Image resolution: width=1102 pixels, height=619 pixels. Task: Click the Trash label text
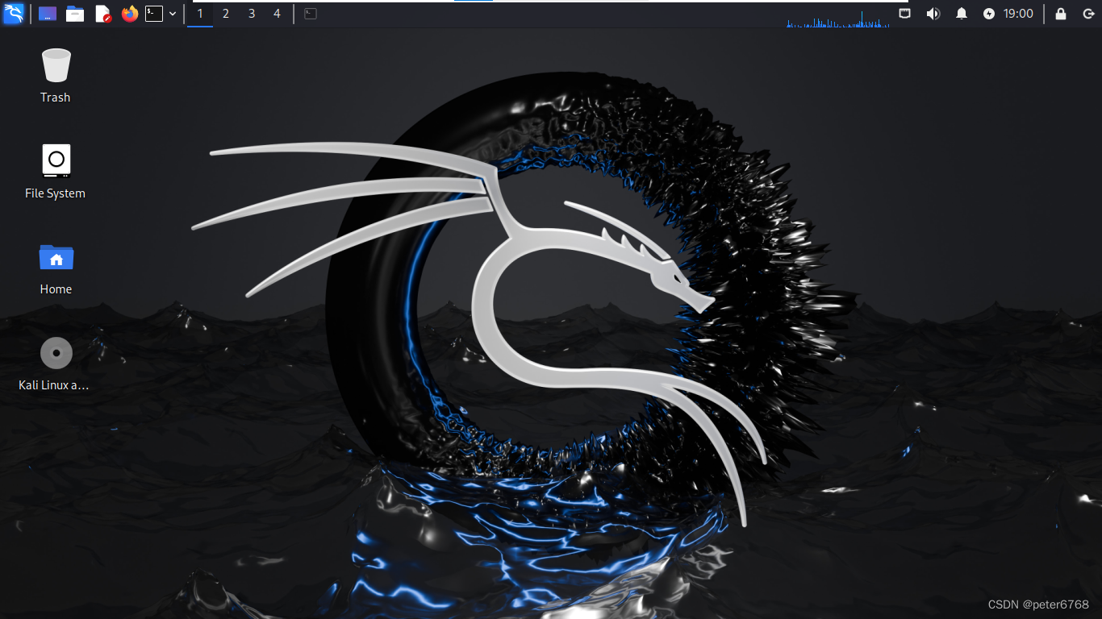(56, 98)
